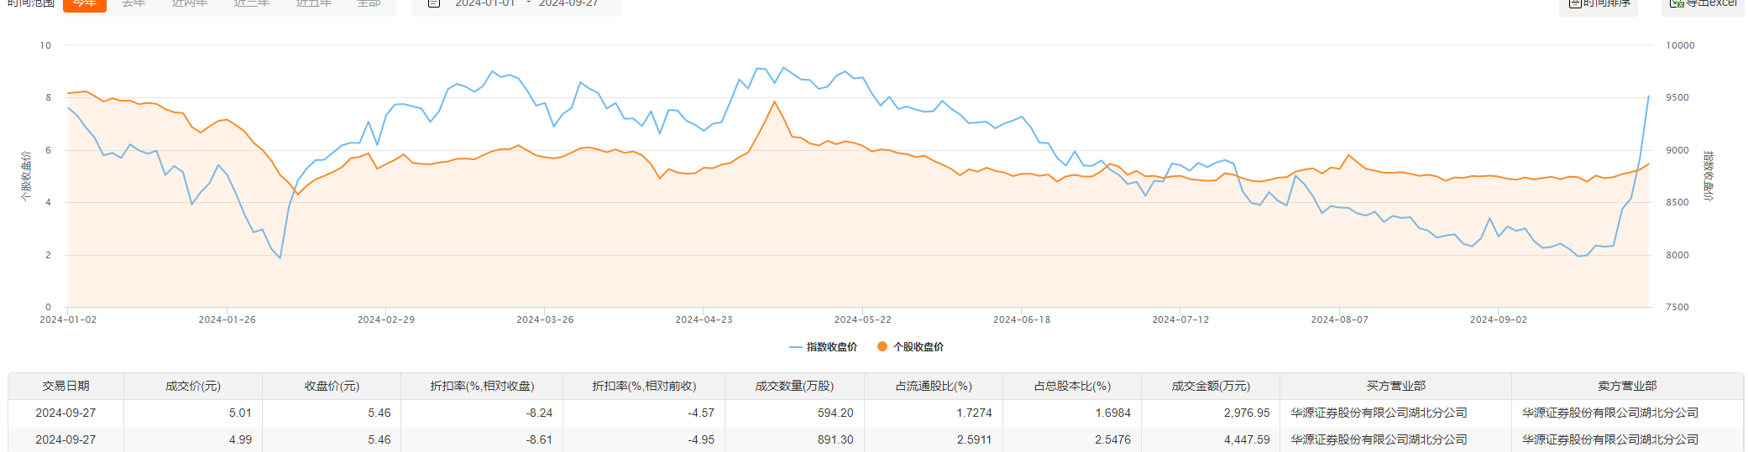The image size is (1748, 452).
Task: Click the 折扣率(%,相对收盘) column header
Action: tap(482, 386)
